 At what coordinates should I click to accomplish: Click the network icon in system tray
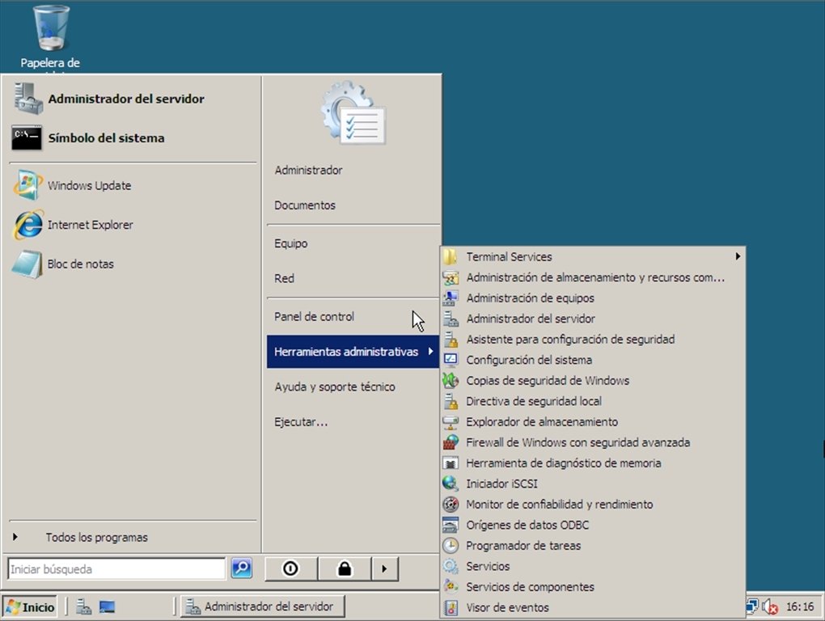pos(752,606)
